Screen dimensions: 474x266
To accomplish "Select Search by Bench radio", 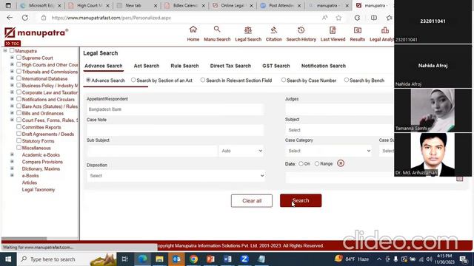I will (346, 80).
